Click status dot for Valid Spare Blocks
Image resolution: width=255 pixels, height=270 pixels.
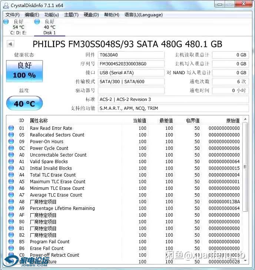(x=11, y=161)
